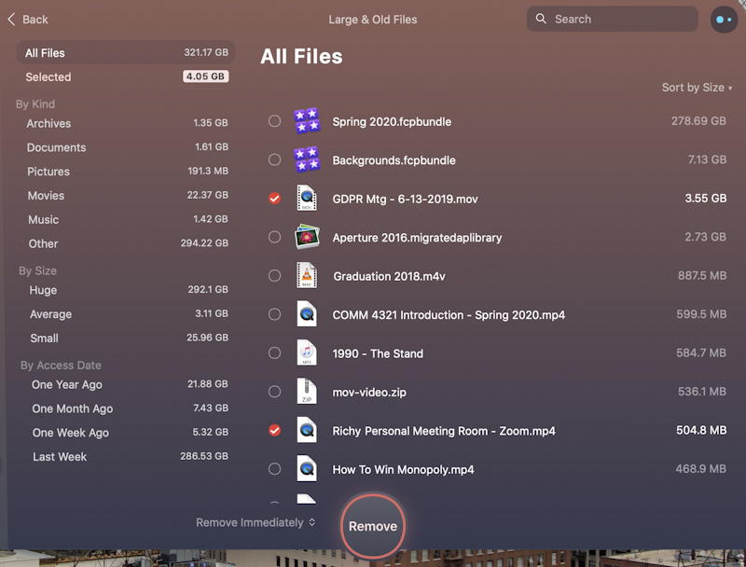Click the Backgrounds.fcpbundle star icon
Image resolution: width=746 pixels, height=567 pixels.
tap(307, 159)
